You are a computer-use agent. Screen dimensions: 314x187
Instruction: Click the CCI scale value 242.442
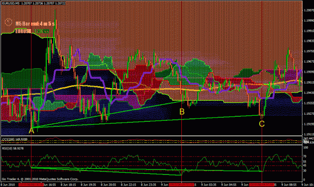point(308,138)
